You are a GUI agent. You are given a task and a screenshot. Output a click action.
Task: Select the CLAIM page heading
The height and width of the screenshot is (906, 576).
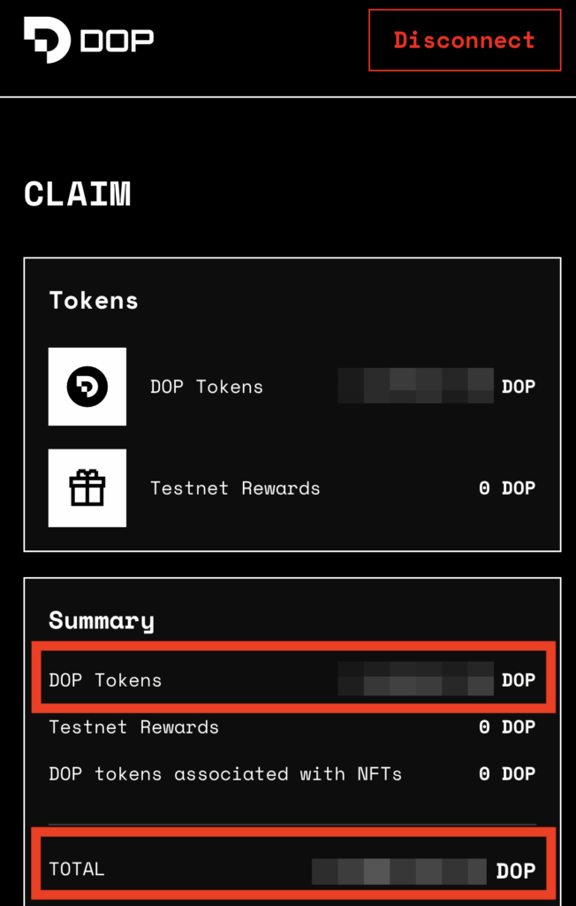78,194
